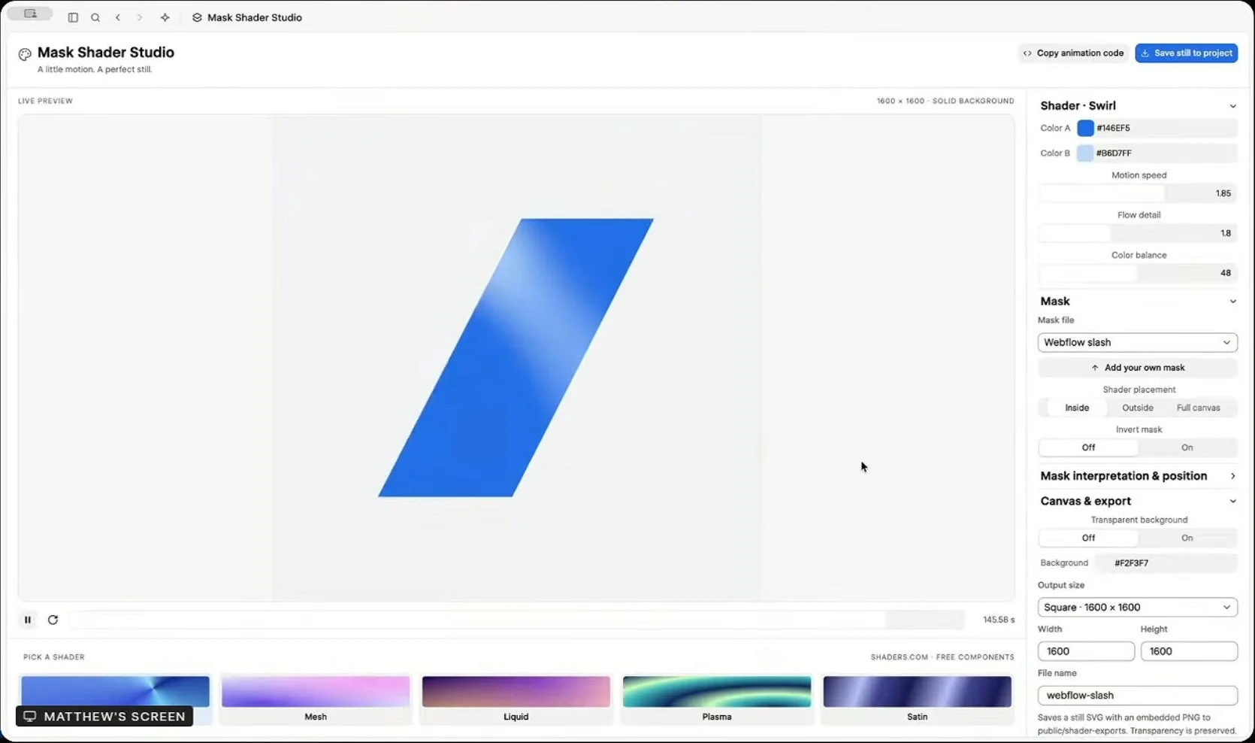
Task: Set Invert mask to Off
Action: [x=1088, y=447]
